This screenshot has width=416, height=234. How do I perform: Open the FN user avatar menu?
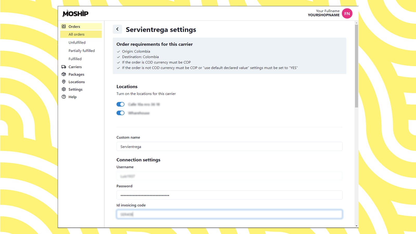[347, 14]
